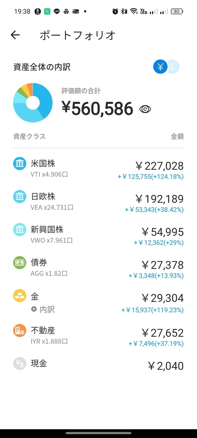Viewport: 197px width, 438px height.
Task: Open the 不動産 IYR row details
Action: pyautogui.click(x=98, y=336)
